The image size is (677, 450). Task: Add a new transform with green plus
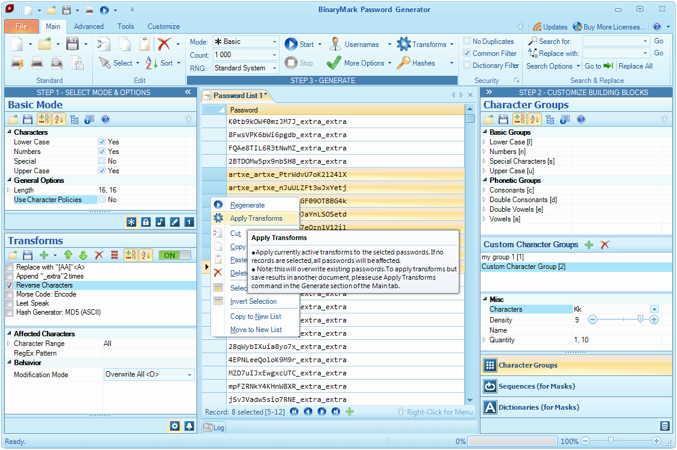coord(43,255)
